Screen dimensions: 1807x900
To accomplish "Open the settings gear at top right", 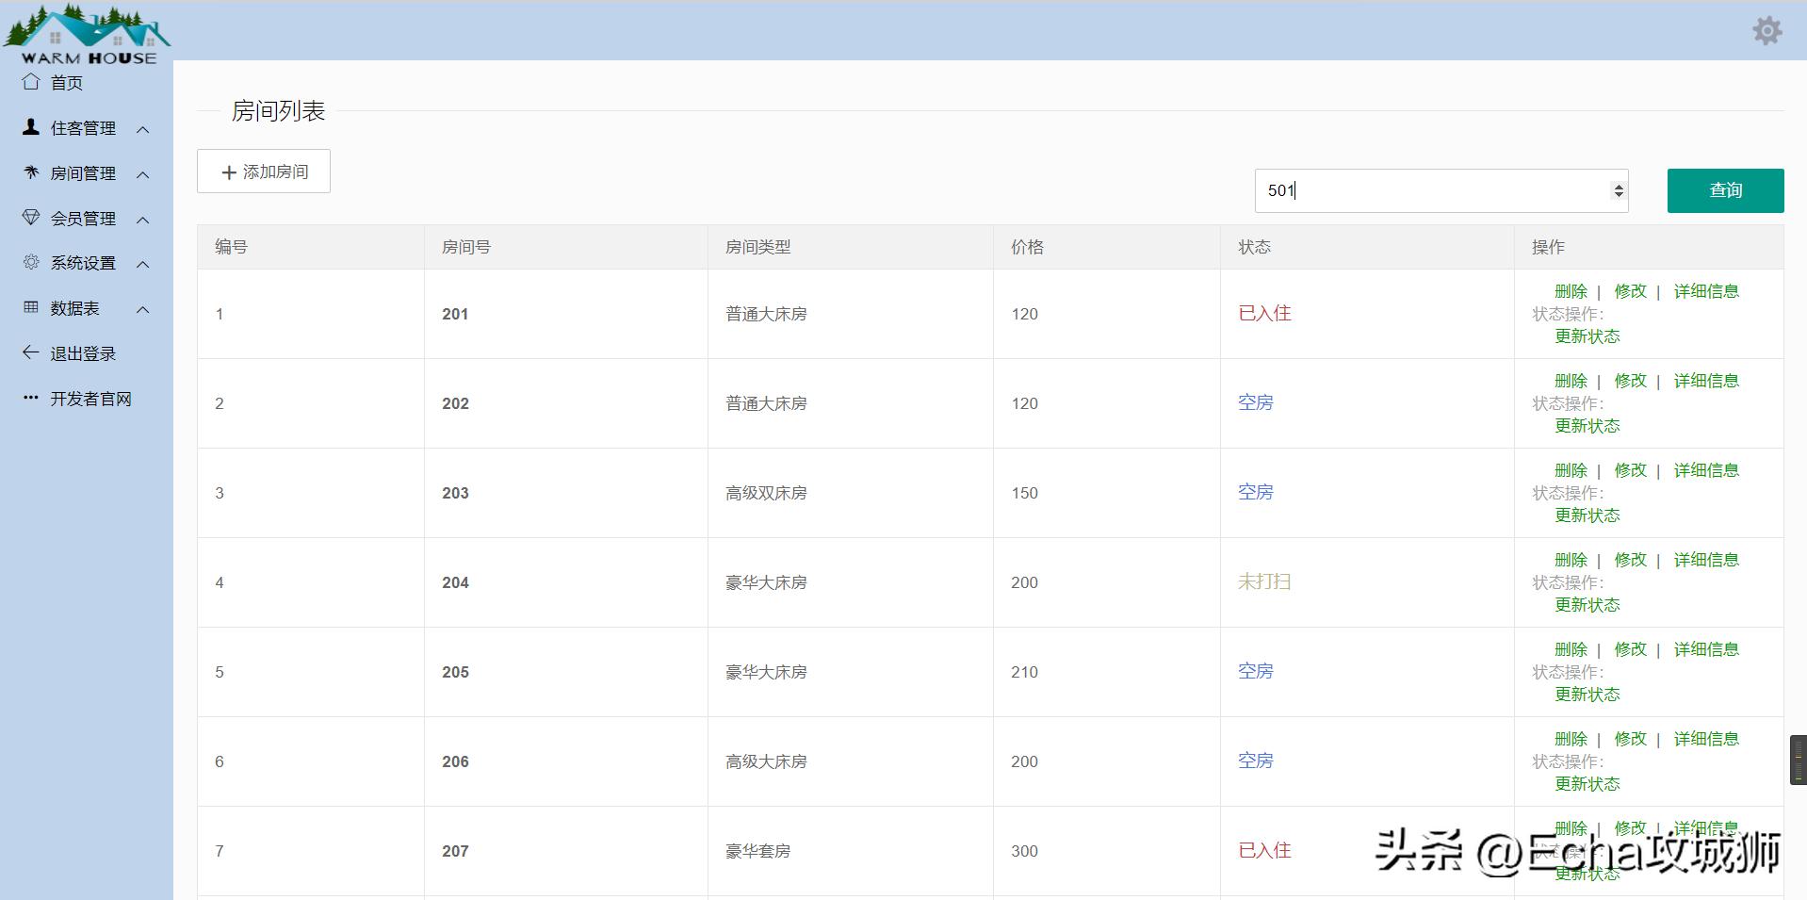I will coord(1766,29).
